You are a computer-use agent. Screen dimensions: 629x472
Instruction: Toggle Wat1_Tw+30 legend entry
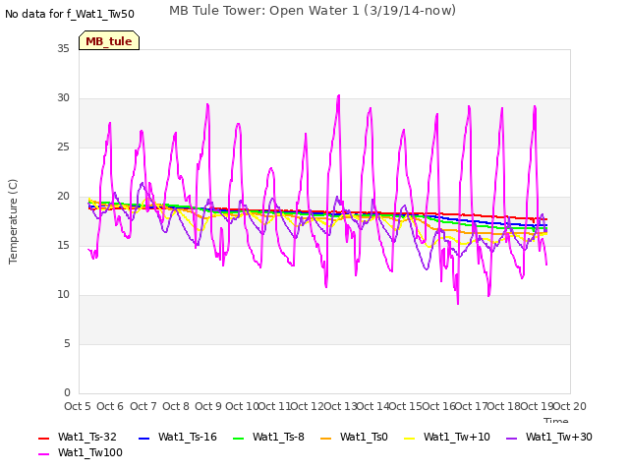tap(549, 437)
